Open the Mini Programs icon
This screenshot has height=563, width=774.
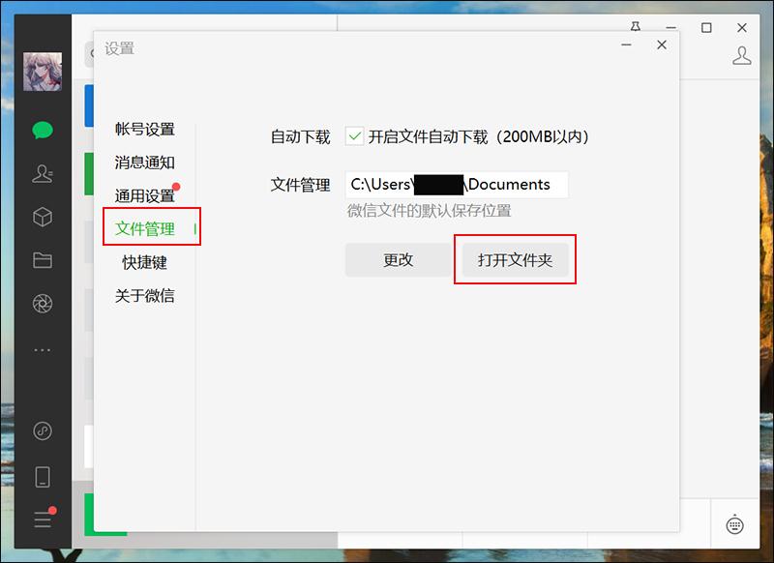pyautogui.click(x=43, y=430)
